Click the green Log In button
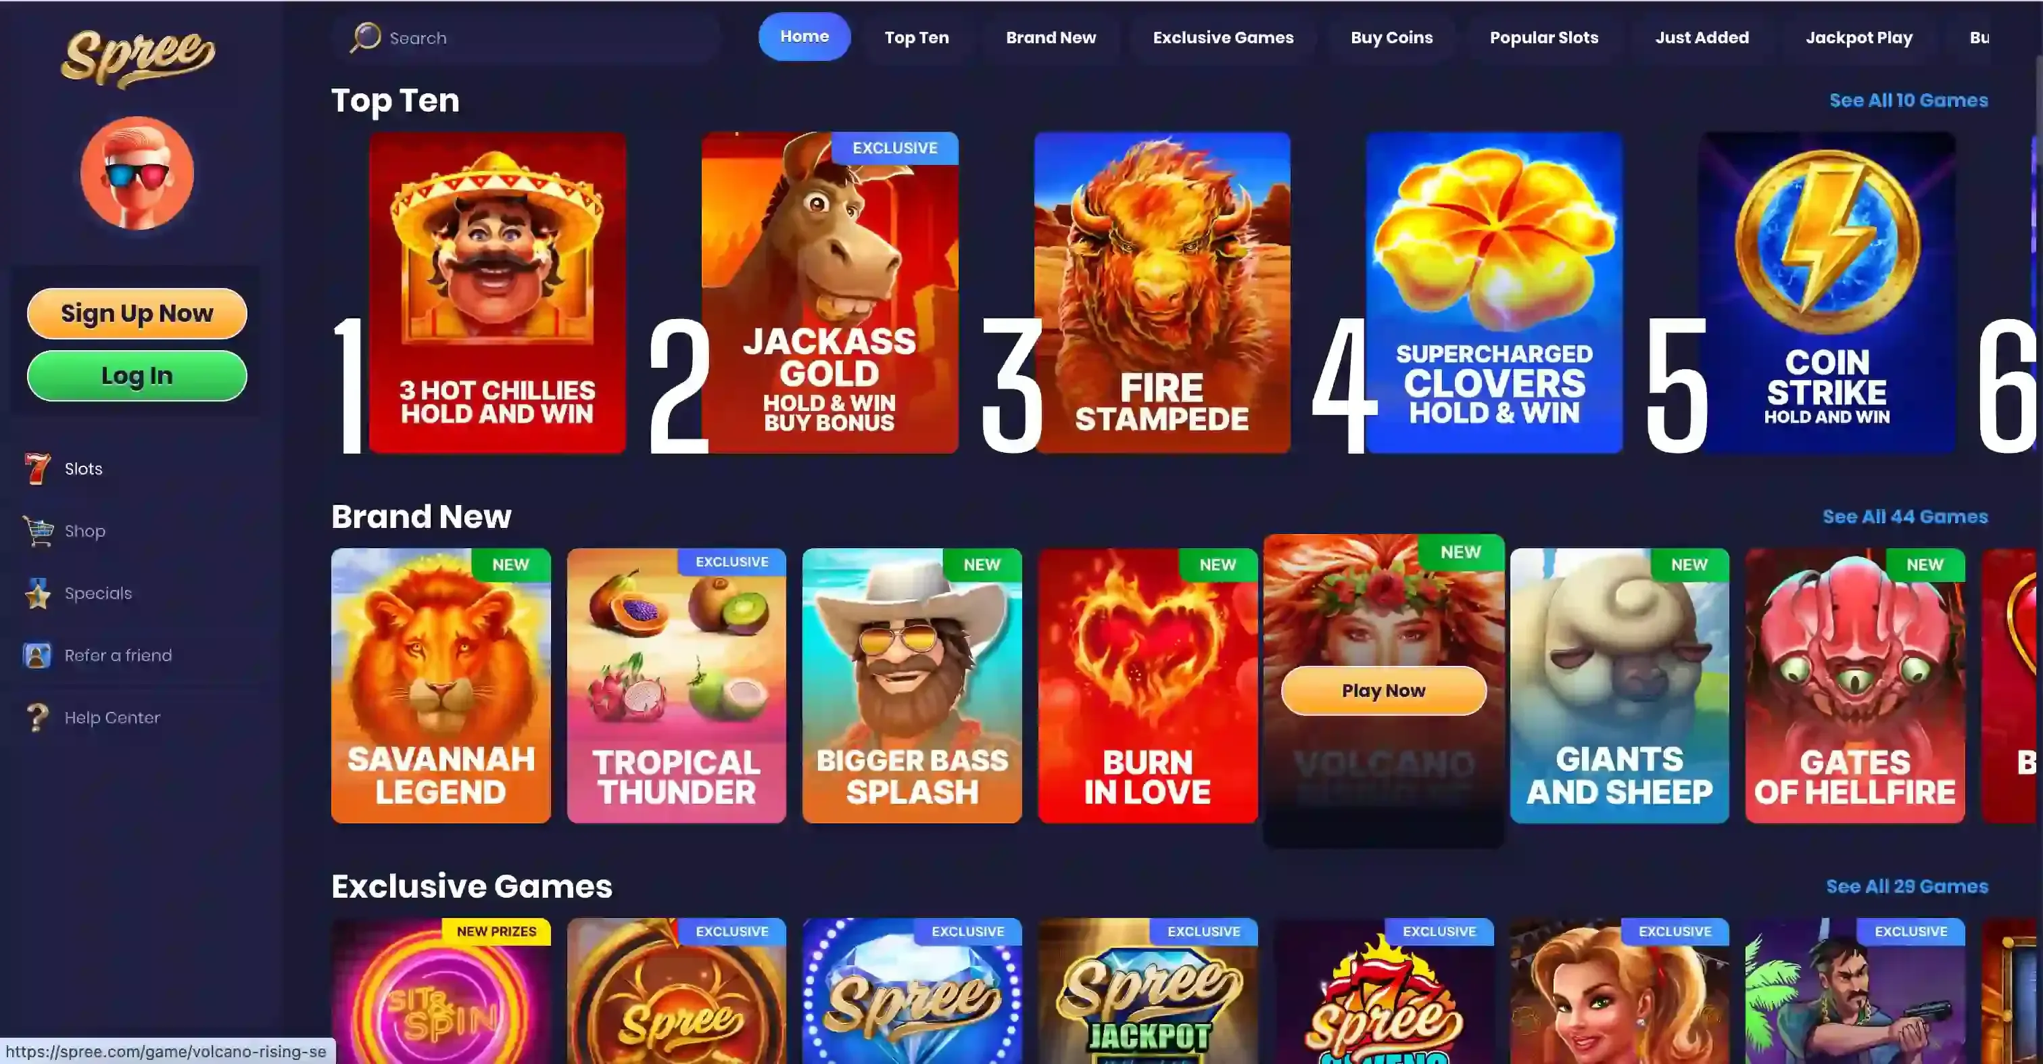This screenshot has width=2043, height=1064. click(x=137, y=376)
